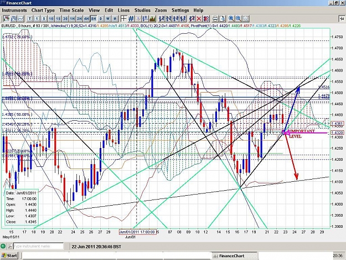This screenshot has width=346, height=260.
Task: Select the horizontal line drawing tool
Action: click(x=176, y=18)
